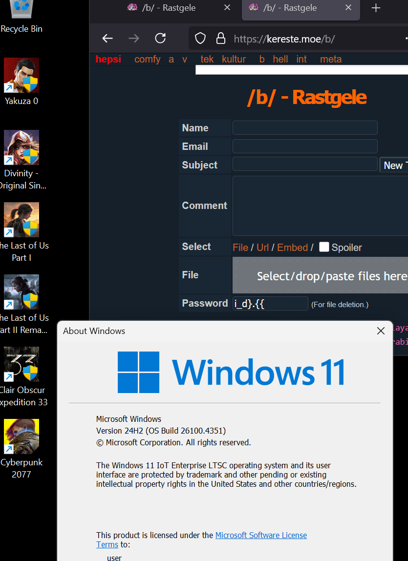Open the hell board link
The height and width of the screenshot is (561, 408).
(x=280, y=59)
